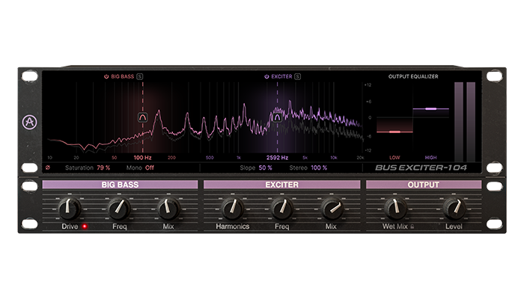The height and width of the screenshot is (299, 524).
Task: Click the 2592 Hz frequency readout
Action: point(277,158)
